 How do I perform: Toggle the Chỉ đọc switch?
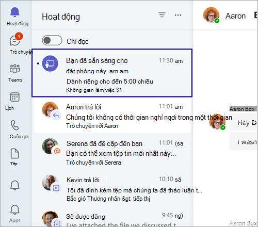point(52,40)
